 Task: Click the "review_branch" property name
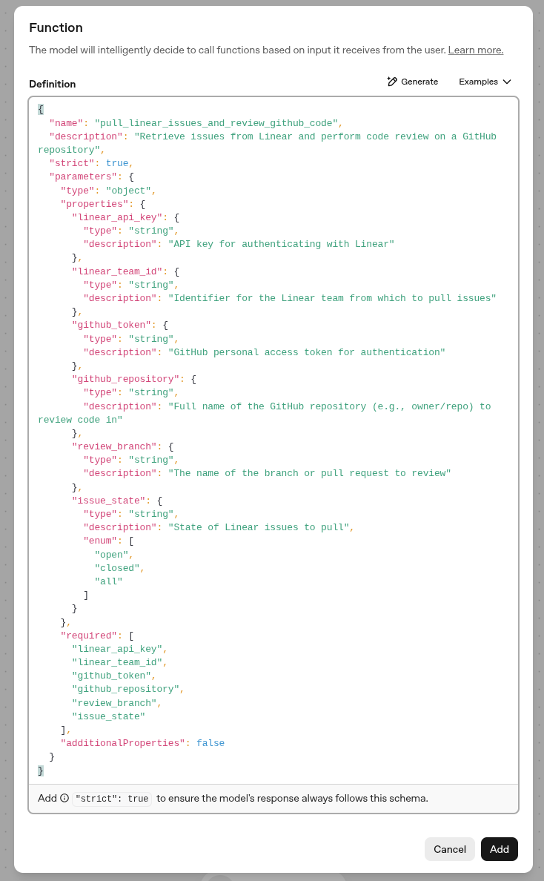pos(115,446)
